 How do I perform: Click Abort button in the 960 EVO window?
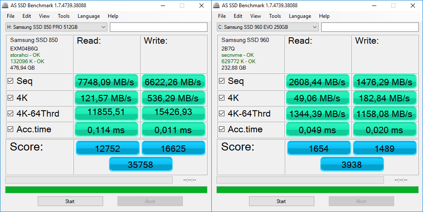[361, 201]
